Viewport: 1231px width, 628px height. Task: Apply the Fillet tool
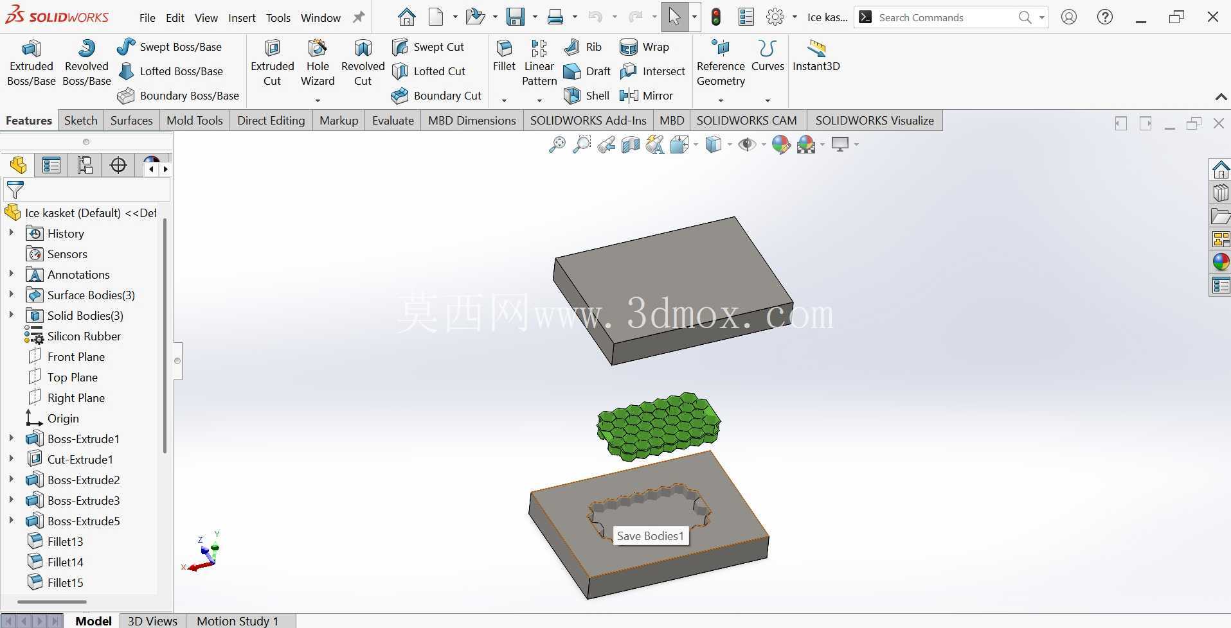click(504, 55)
